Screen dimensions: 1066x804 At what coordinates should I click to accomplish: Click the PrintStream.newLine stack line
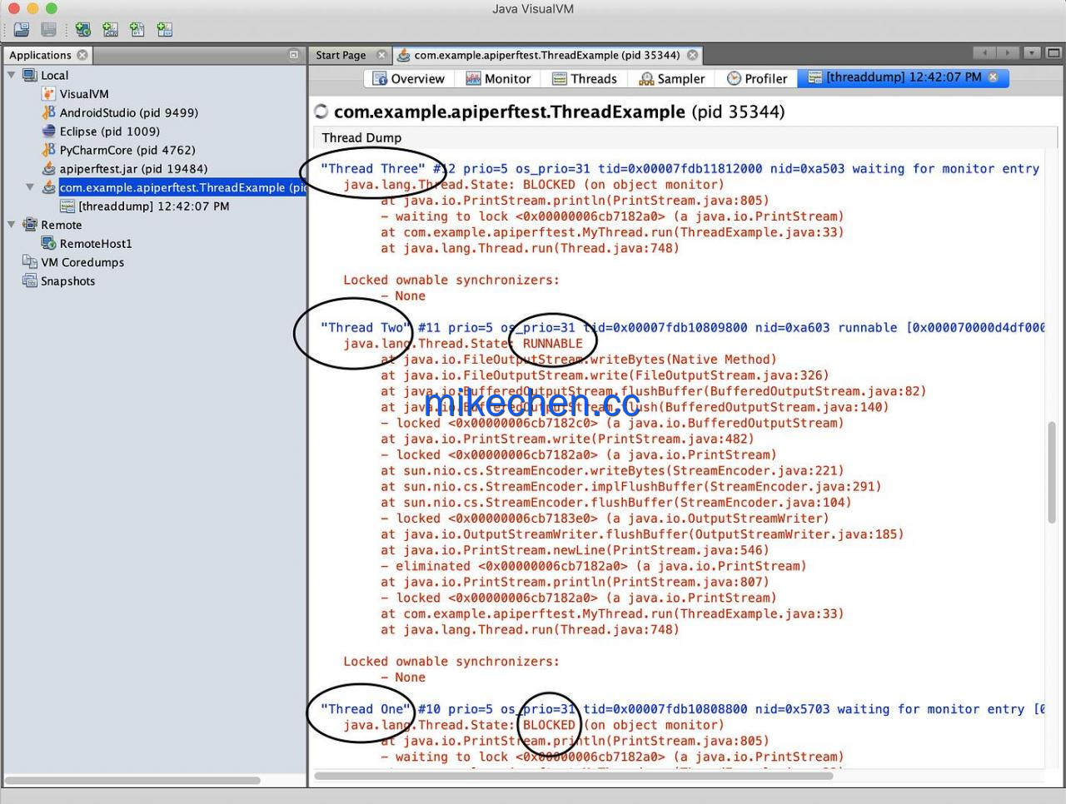tap(575, 550)
